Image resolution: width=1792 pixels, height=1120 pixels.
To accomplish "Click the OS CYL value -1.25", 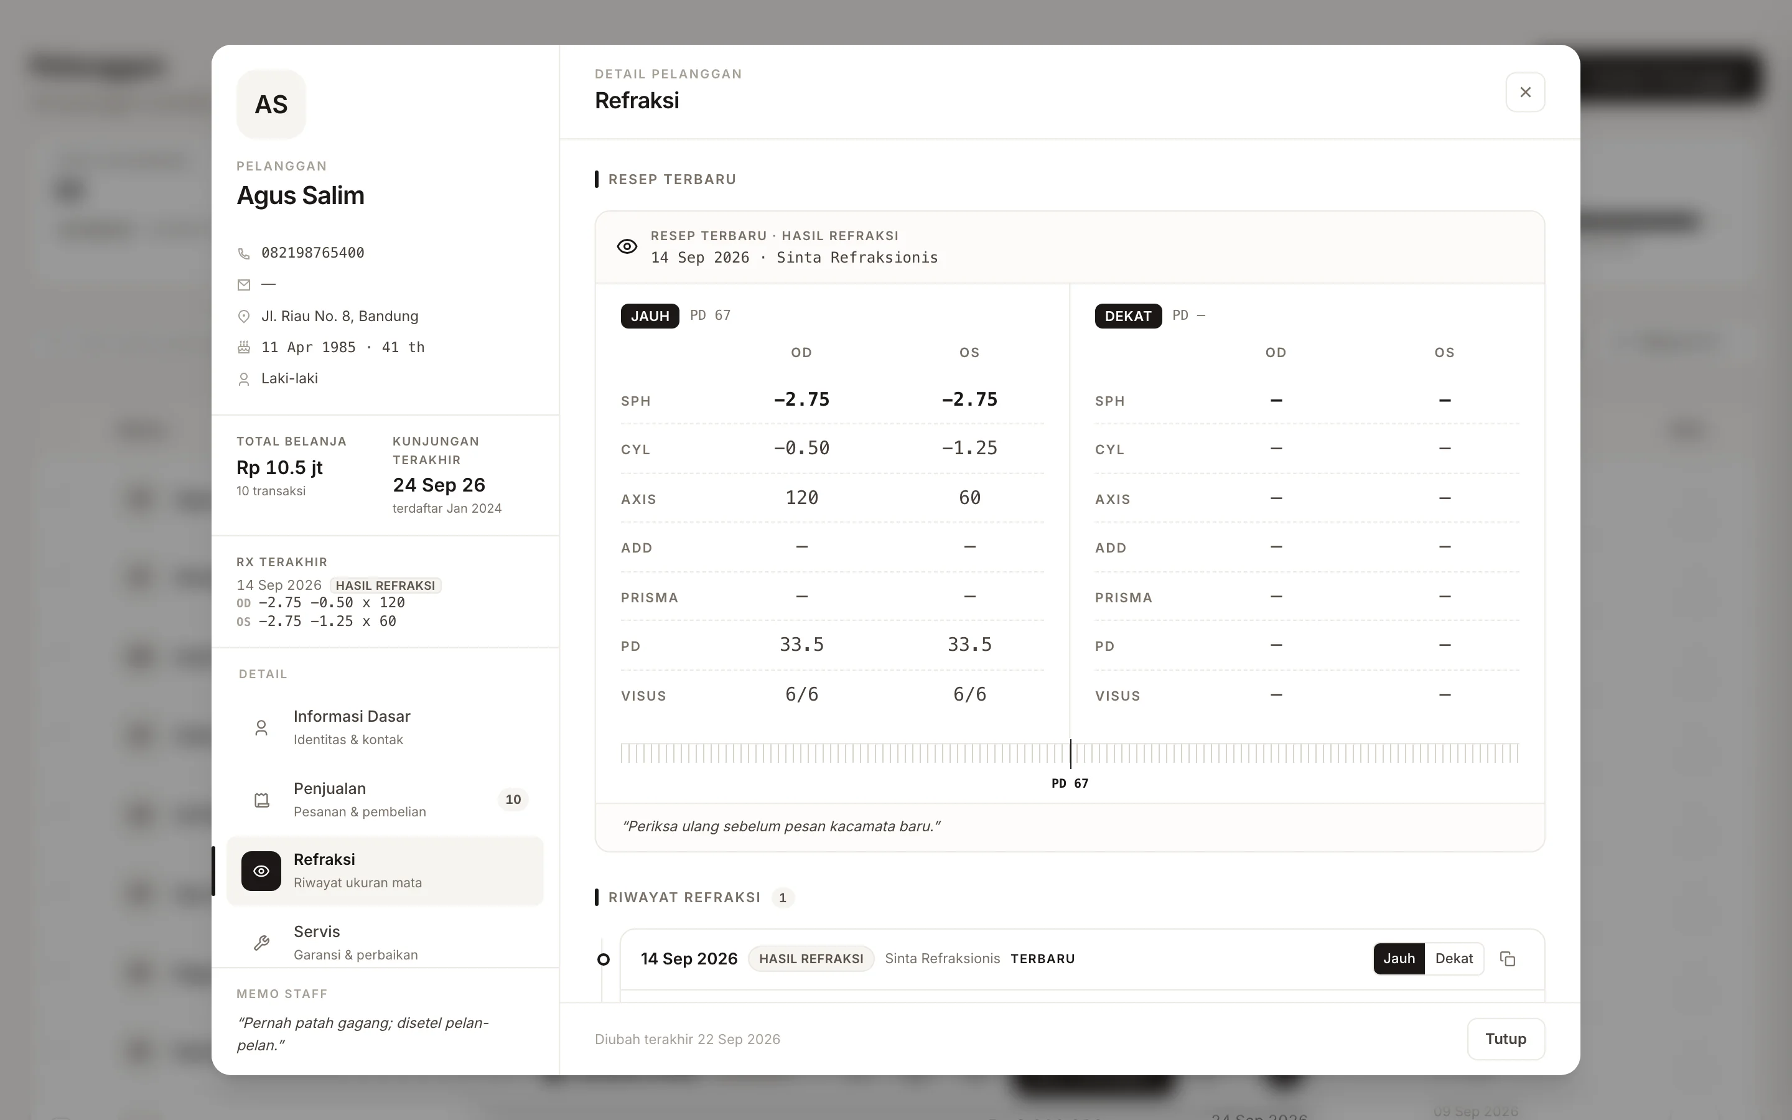I will point(969,448).
